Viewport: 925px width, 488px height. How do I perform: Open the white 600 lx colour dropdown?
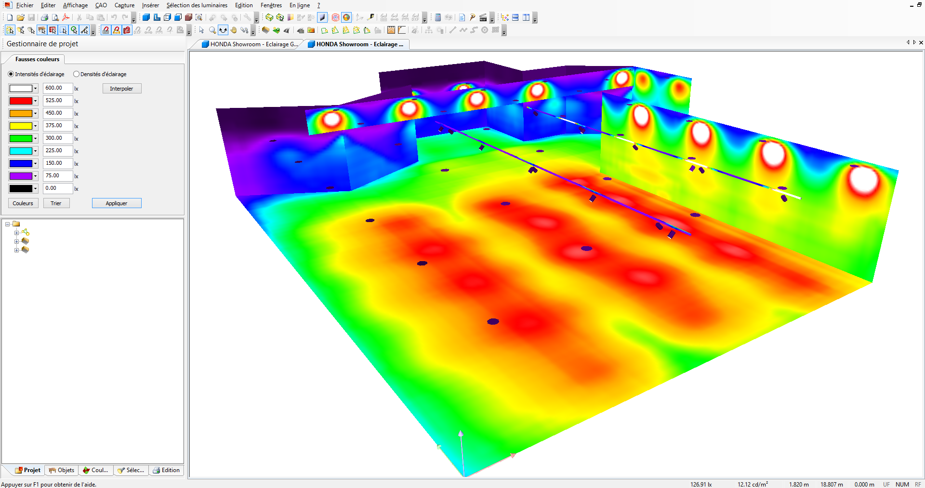(x=35, y=89)
